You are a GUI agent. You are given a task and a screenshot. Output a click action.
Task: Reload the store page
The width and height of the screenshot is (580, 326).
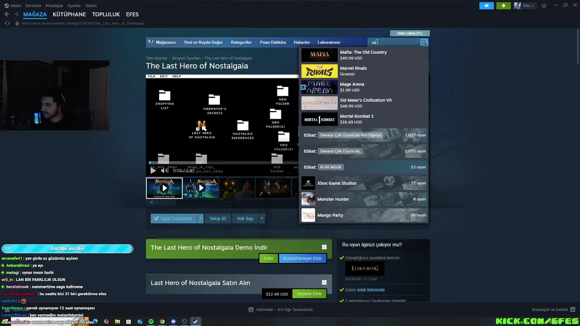(7, 23)
